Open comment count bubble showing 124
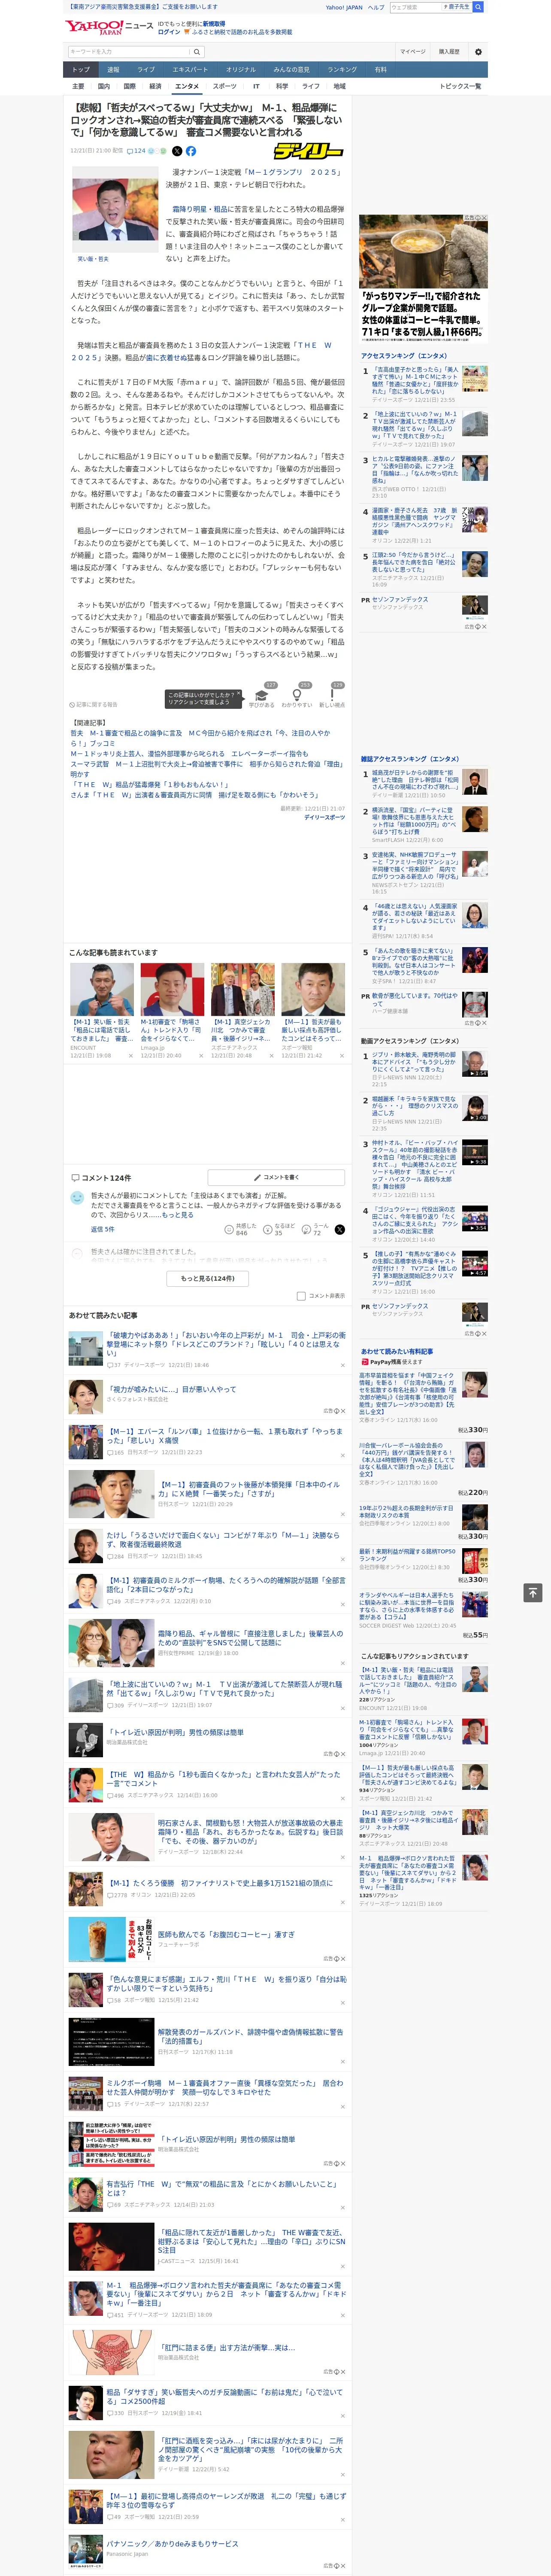551x2576 pixels. click(136, 151)
